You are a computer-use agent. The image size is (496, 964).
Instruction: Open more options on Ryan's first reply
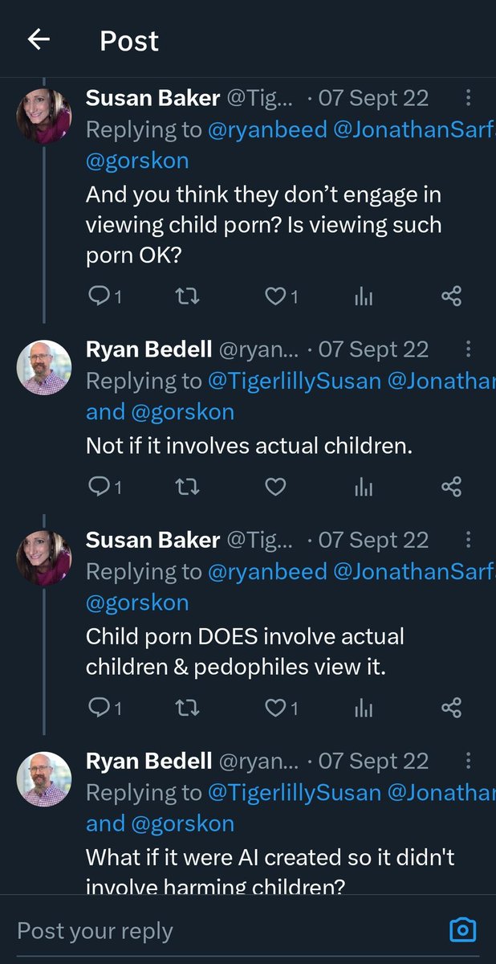[468, 349]
